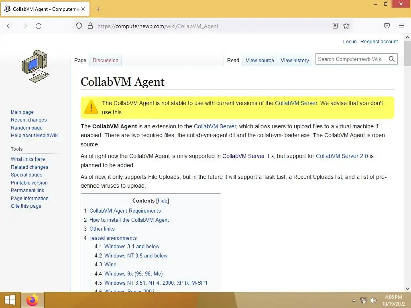The width and height of the screenshot is (411, 308).
Task: Click the CollabVM Agent browser tab
Action: (45, 9)
